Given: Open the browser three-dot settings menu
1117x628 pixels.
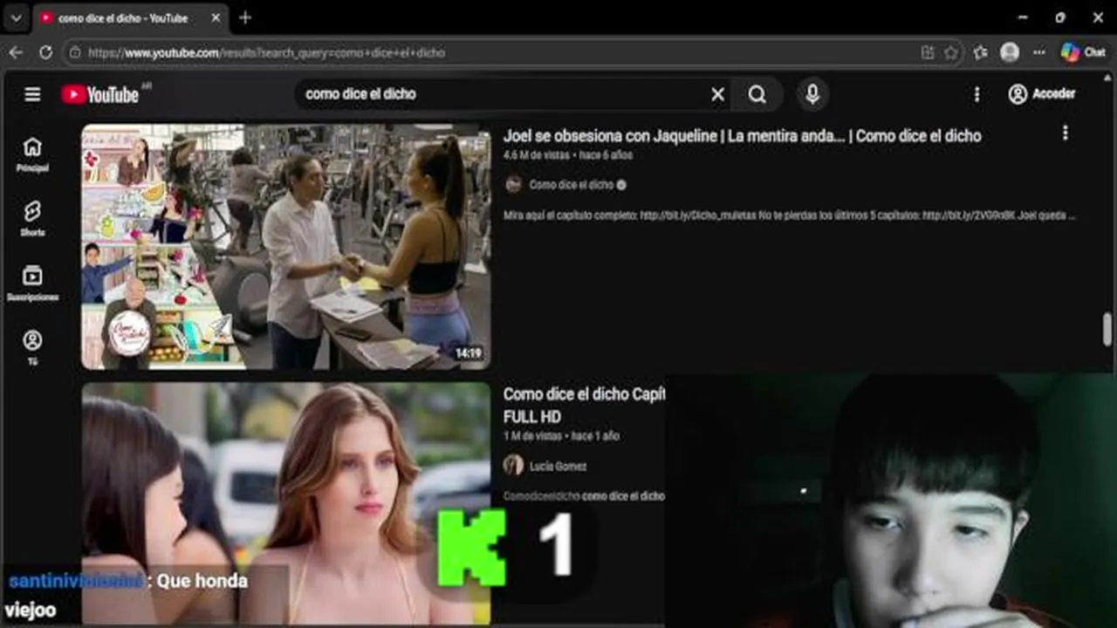Looking at the screenshot, I should [1038, 52].
